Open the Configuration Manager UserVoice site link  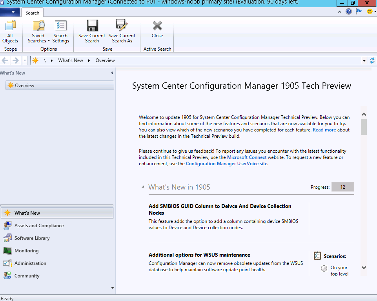pyautogui.click(x=226, y=164)
